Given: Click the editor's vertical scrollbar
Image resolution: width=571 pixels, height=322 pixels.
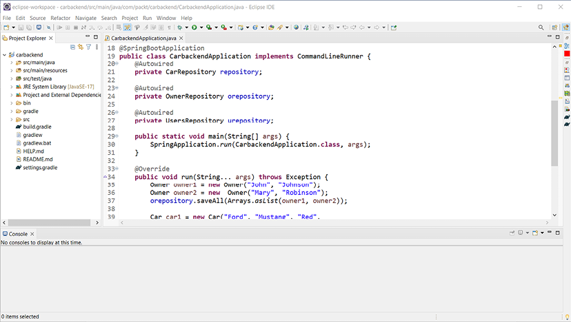Looking at the screenshot, I should coord(554,131).
